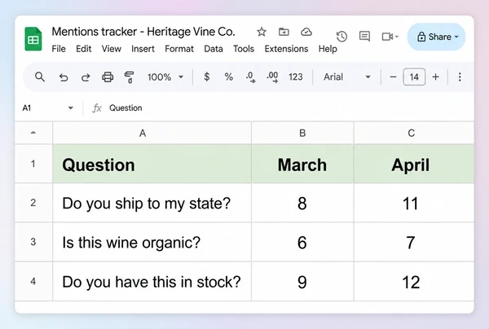The width and height of the screenshot is (489, 329).
Task: Select cell "Do you ship to my state?"
Action: [152, 203]
